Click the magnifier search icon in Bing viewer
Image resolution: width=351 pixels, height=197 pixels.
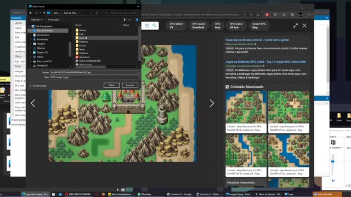pos(155,26)
